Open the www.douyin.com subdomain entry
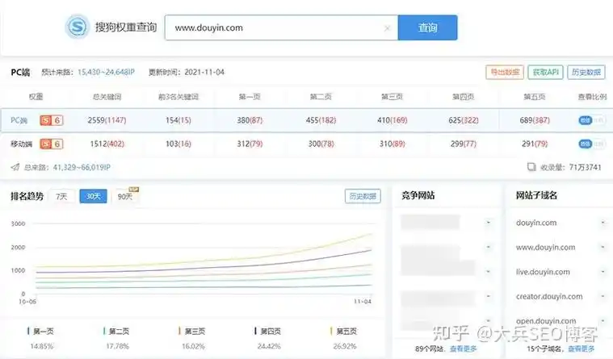 [x=545, y=248]
